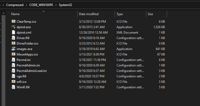This screenshot has width=200, height=106.
Task: Click the MountApps.ico file icon
Action: [x=14, y=54]
